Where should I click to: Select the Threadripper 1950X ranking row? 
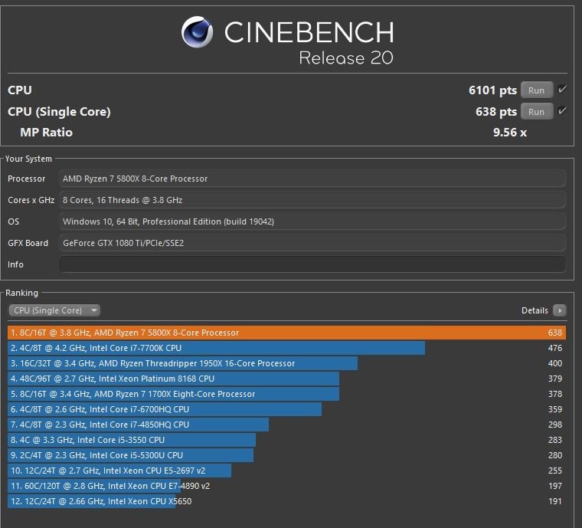click(x=286, y=363)
